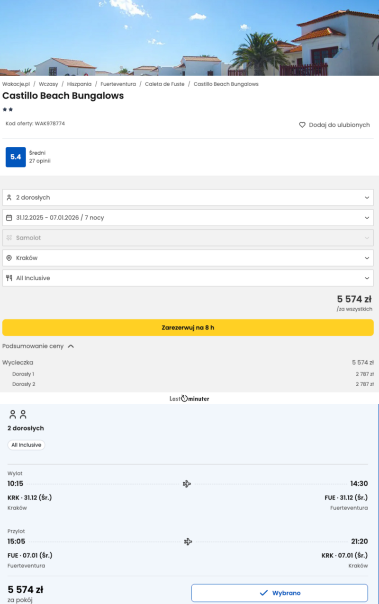Click FUE · 31.12 (Śr.) text
The image size is (379, 604).
tap(346, 497)
